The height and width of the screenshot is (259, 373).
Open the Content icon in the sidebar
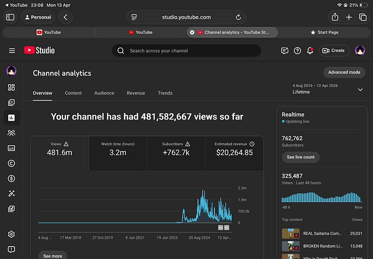pos(11,103)
